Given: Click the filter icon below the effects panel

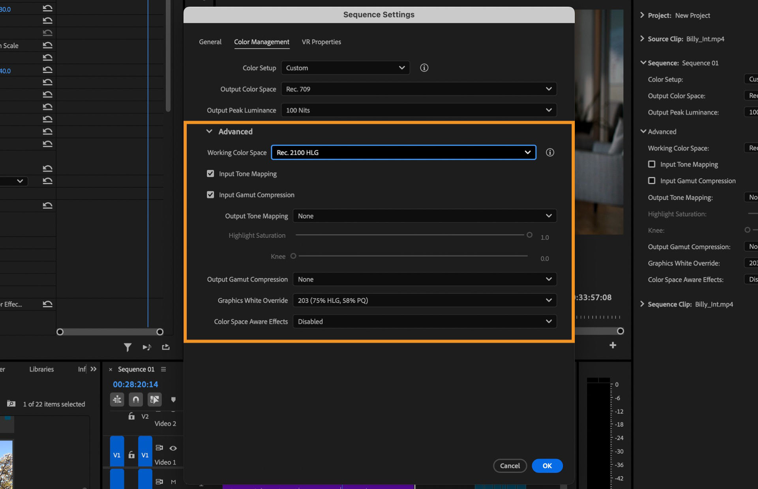Looking at the screenshot, I should click(x=128, y=347).
